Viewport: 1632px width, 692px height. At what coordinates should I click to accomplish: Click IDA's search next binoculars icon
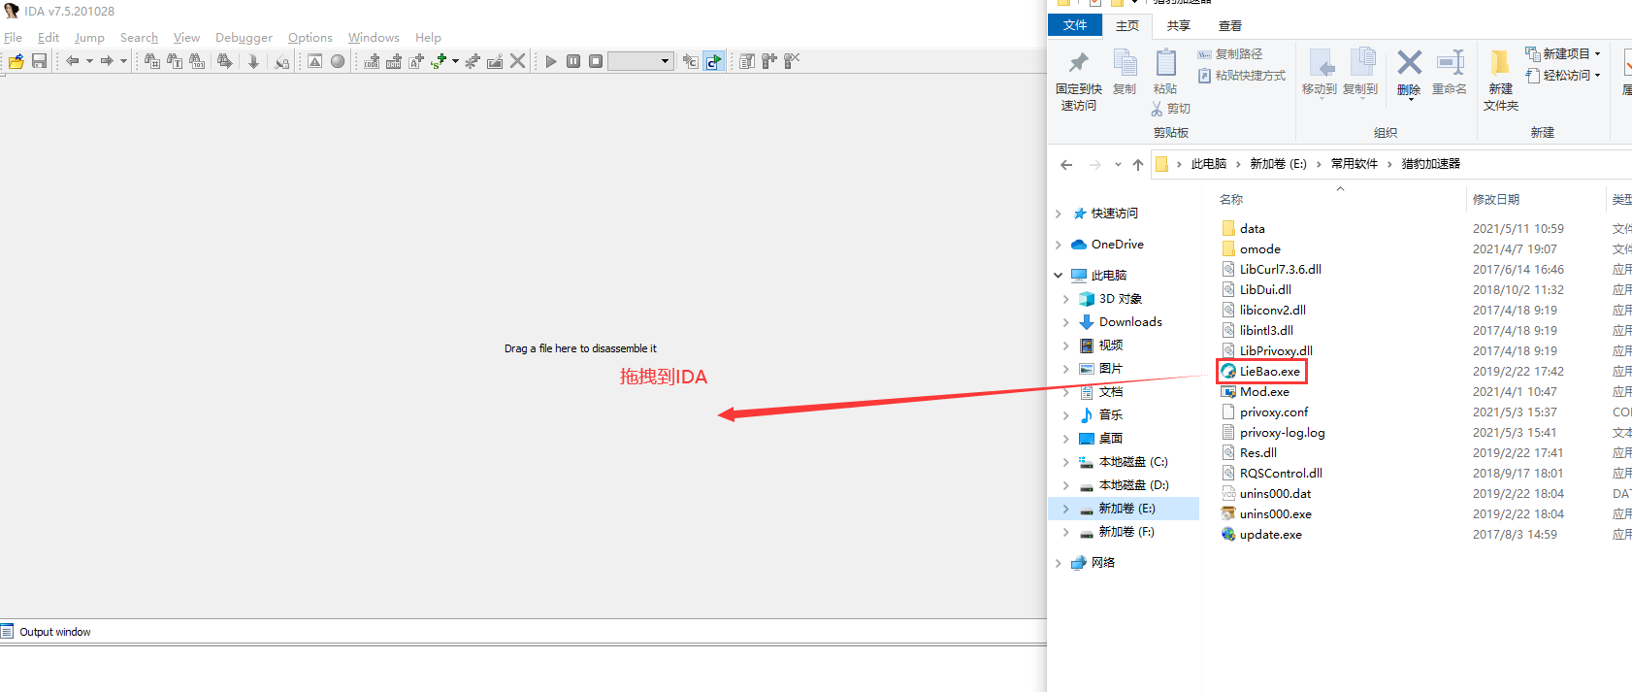(225, 61)
